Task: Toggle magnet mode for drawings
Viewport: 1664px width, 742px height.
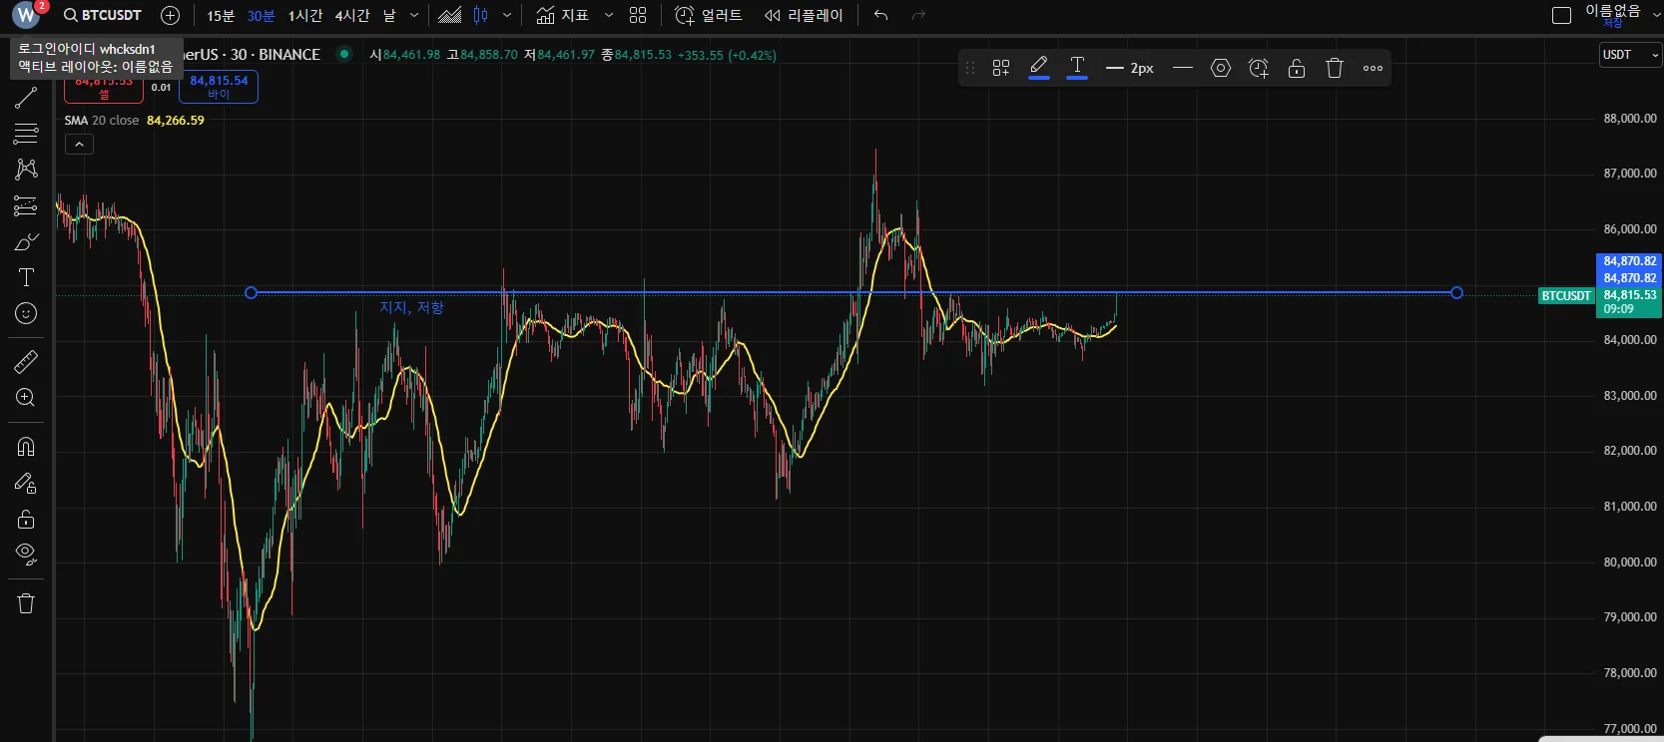Action: click(26, 447)
